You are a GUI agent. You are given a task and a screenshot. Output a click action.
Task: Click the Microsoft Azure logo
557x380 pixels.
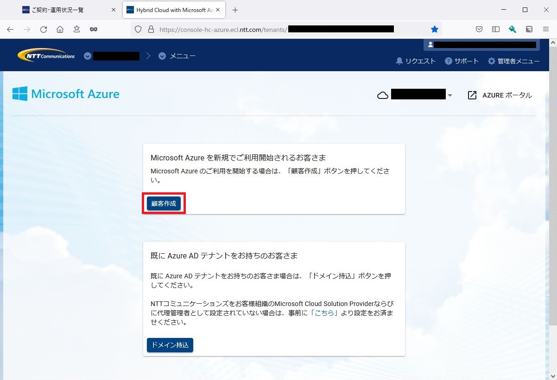click(x=66, y=94)
